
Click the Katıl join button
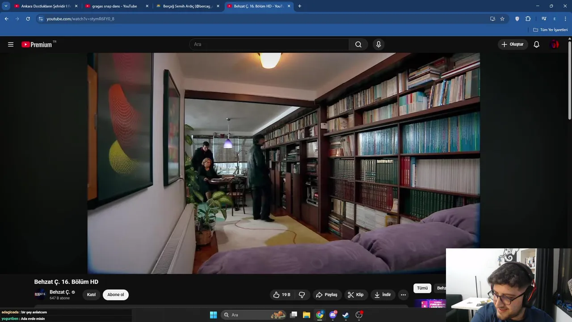(x=91, y=295)
